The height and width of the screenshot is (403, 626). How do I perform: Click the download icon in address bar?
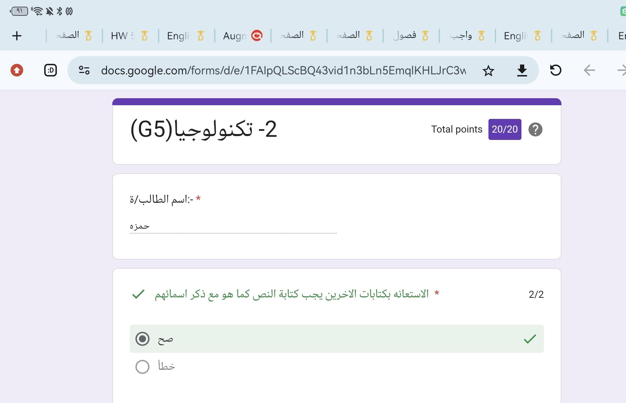[522, 70]
